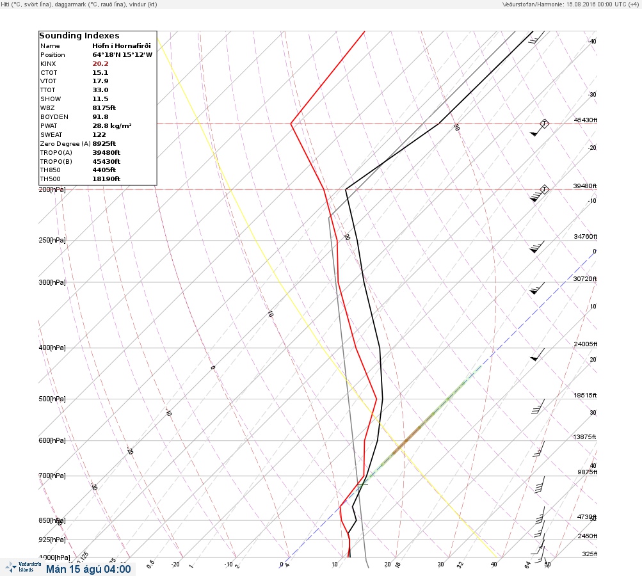The height and width of the screenshot is (576, 642).
Task: Click the 2450ft height label
Action: pos(587,536)
